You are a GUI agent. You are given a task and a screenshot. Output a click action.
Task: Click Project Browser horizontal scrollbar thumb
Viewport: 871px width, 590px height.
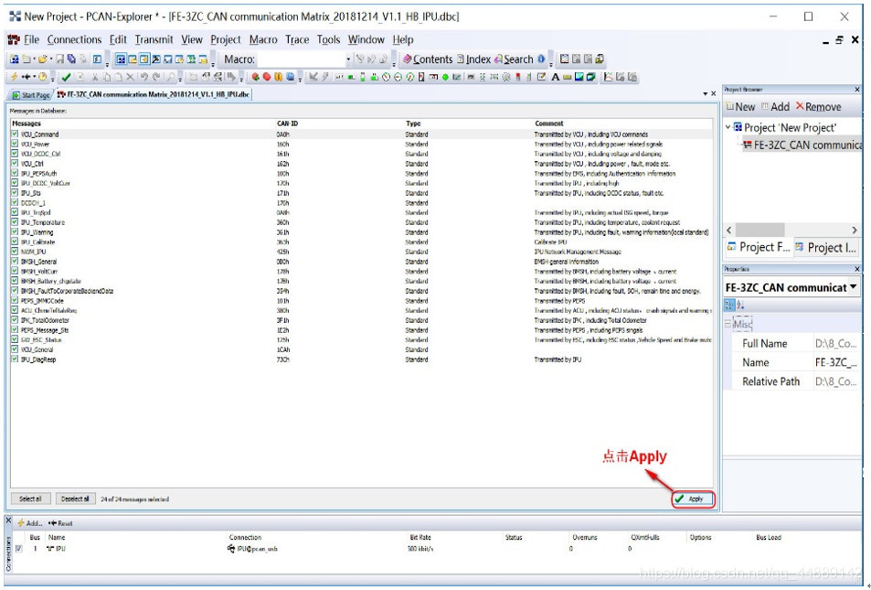click(759, 230)
